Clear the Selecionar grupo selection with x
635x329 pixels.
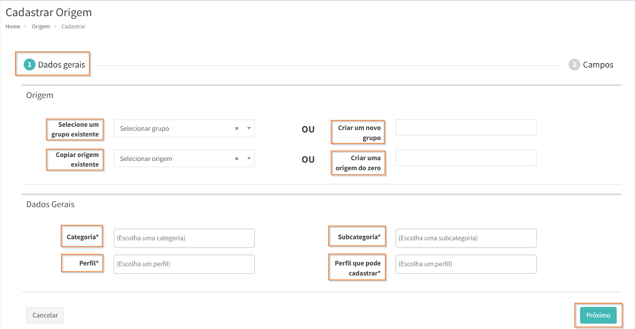pyautogui.click(x=237, y=128)
